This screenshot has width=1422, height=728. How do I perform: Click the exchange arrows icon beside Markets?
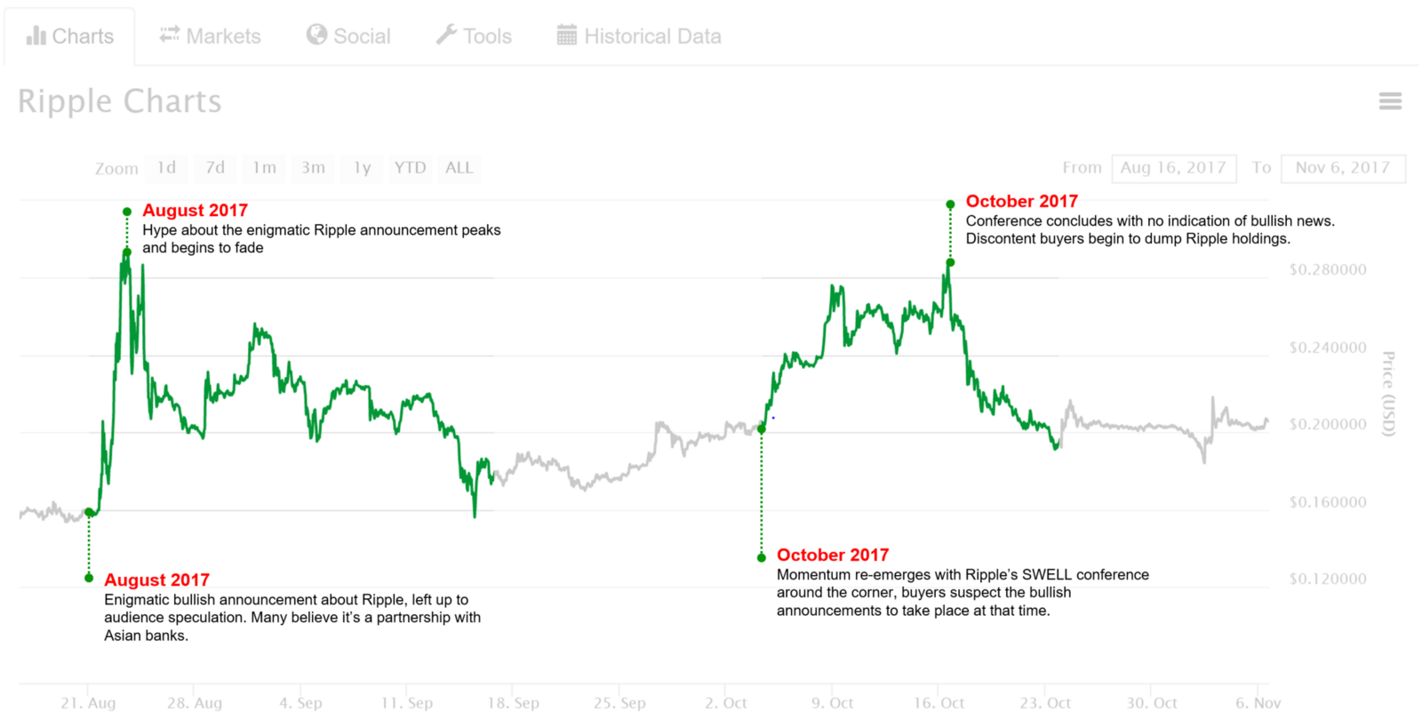point(170,35)
